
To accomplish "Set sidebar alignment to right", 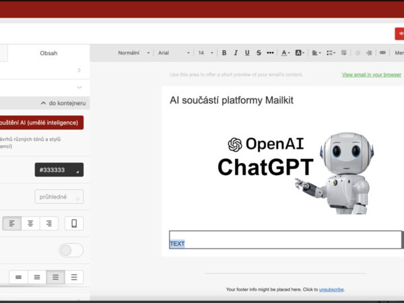I will [49, 223].
